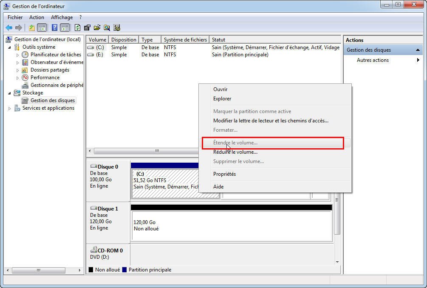Select the (C:) 51,52 Go NTFS partition block
427x288 pixels.
click(175, 183)
